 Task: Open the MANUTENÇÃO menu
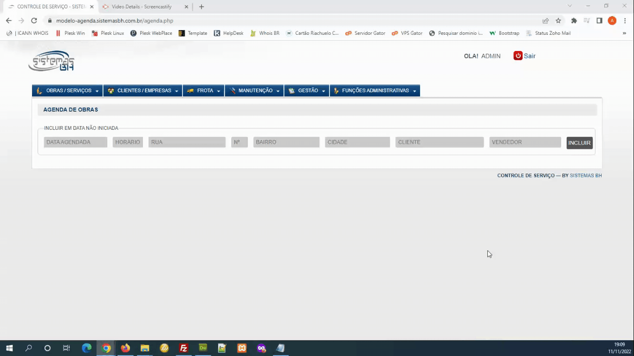[x=254, y=91]
